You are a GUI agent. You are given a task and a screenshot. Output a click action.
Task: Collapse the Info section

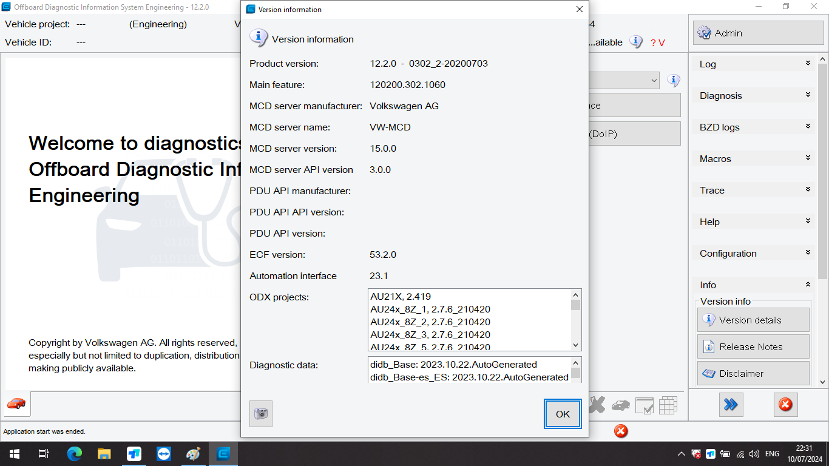(754, 285)
